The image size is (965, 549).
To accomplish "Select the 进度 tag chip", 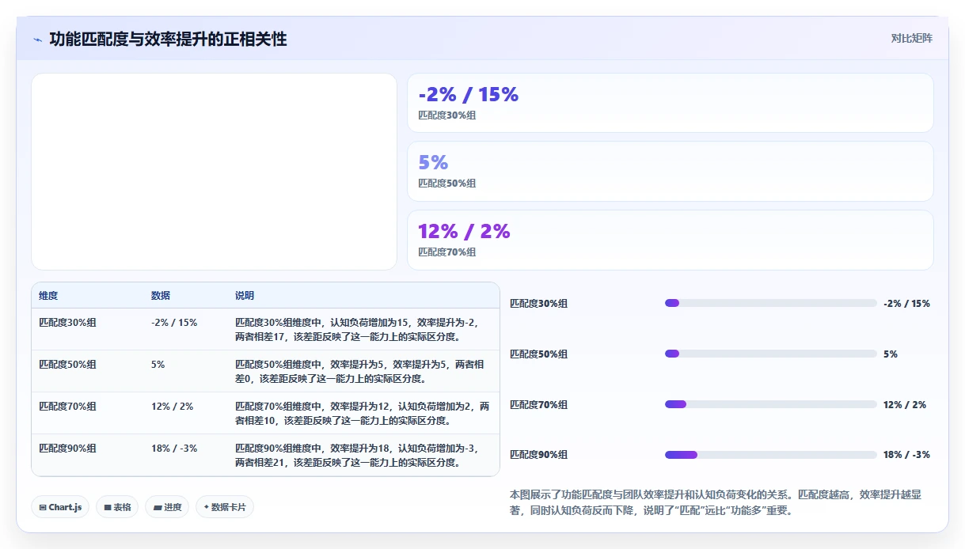I will [x=167, y=507].
